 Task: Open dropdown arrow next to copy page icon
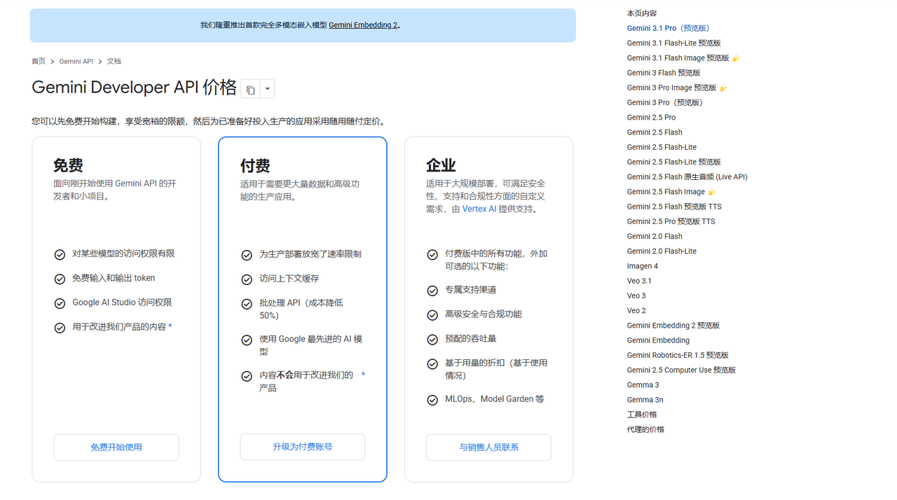[x=267, y=90]
